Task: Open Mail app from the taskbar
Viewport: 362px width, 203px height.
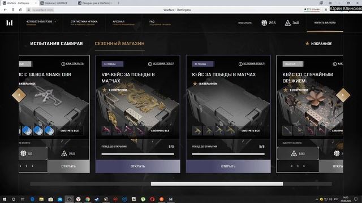Action: [x=60, y=199]
